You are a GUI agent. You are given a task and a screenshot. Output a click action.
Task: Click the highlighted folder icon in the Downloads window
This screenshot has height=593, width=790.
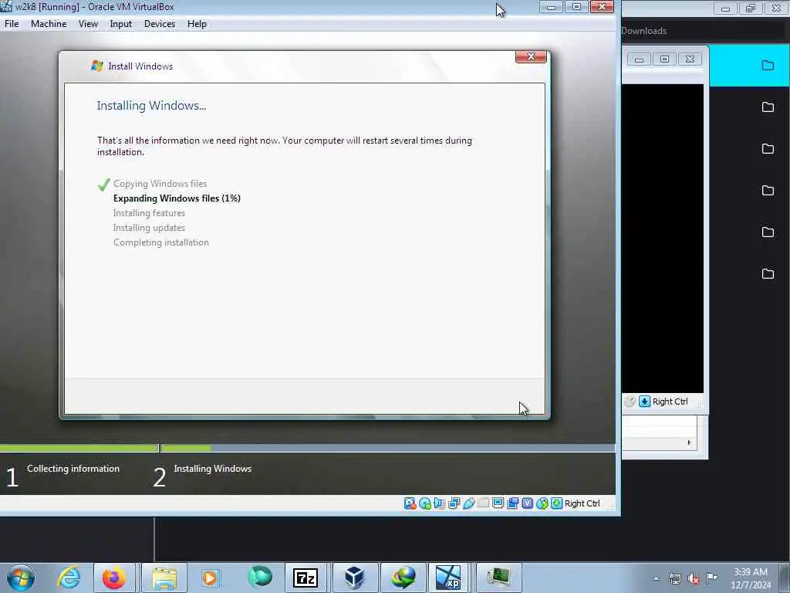tap(768, 65)
